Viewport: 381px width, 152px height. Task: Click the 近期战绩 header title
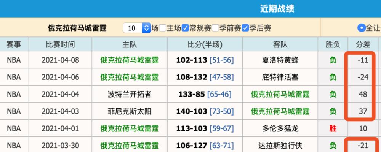[277, 9]
